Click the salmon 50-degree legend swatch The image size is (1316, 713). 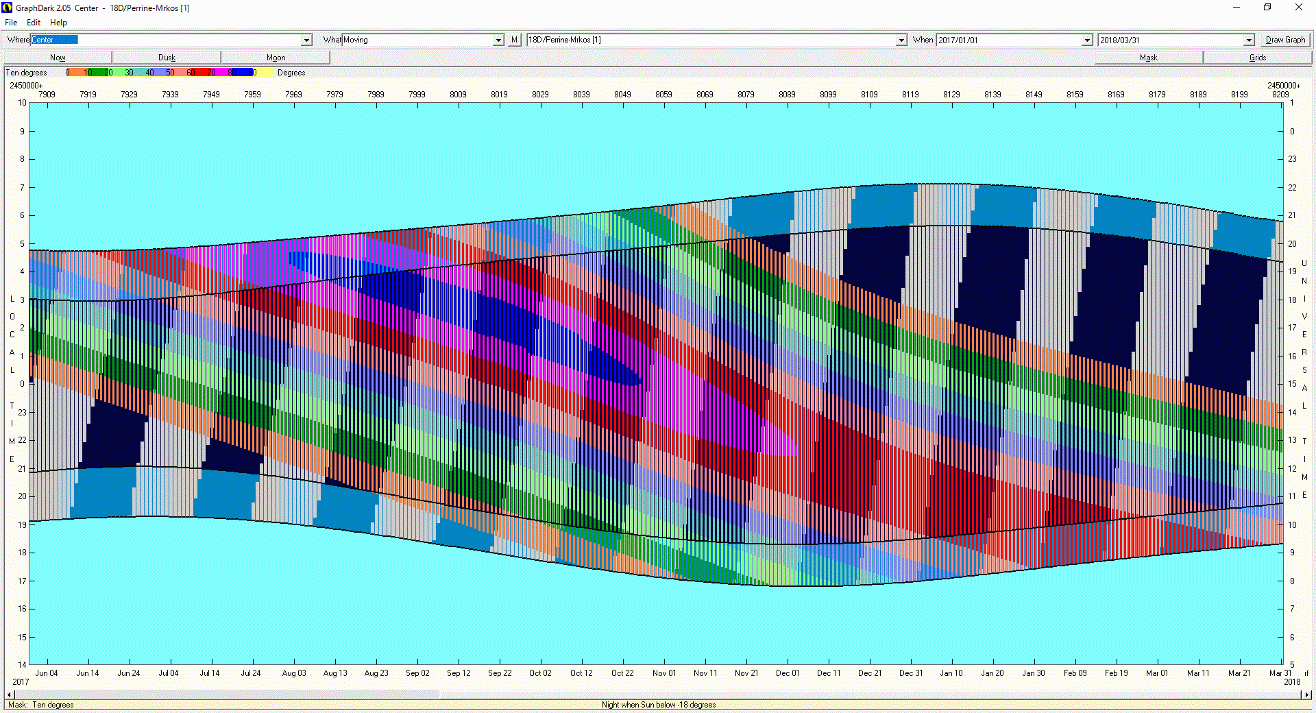coord(179,73)
